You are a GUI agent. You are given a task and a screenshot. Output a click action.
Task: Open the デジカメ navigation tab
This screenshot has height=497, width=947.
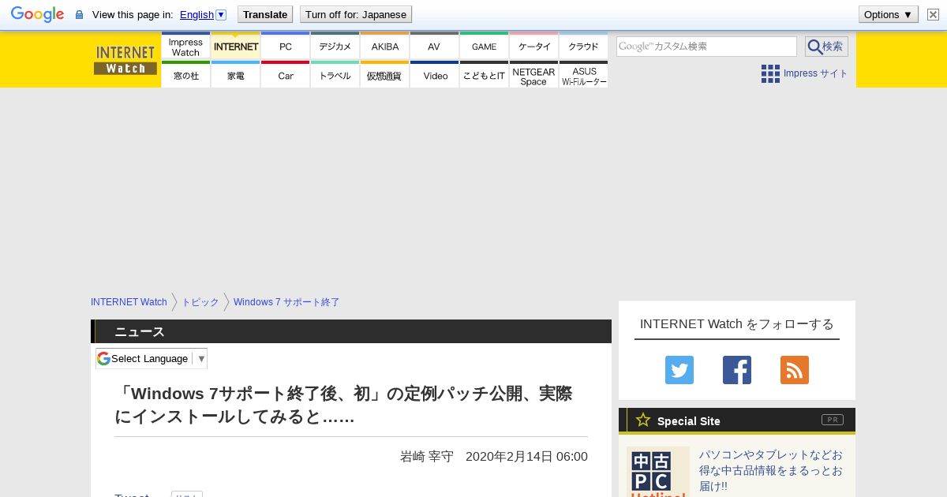click(x=335, y=47)
